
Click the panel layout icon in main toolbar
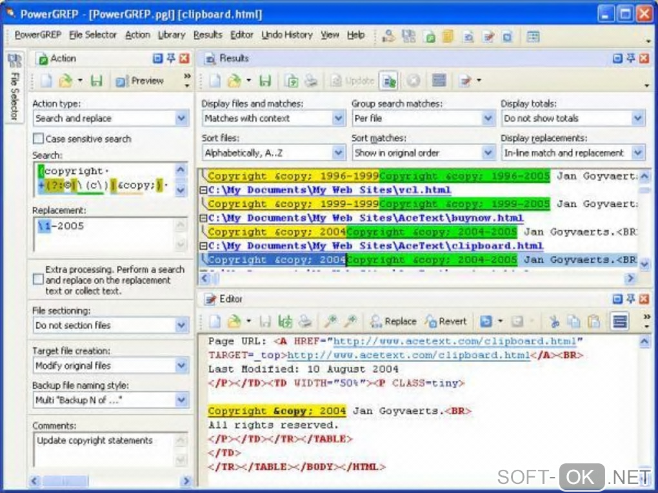point(533,37)
